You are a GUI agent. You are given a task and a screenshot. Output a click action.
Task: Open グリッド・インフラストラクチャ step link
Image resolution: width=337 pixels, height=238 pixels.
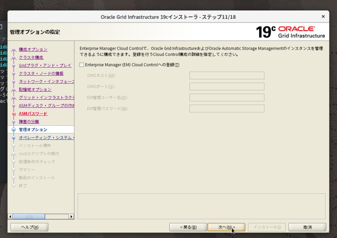(46, 97)
